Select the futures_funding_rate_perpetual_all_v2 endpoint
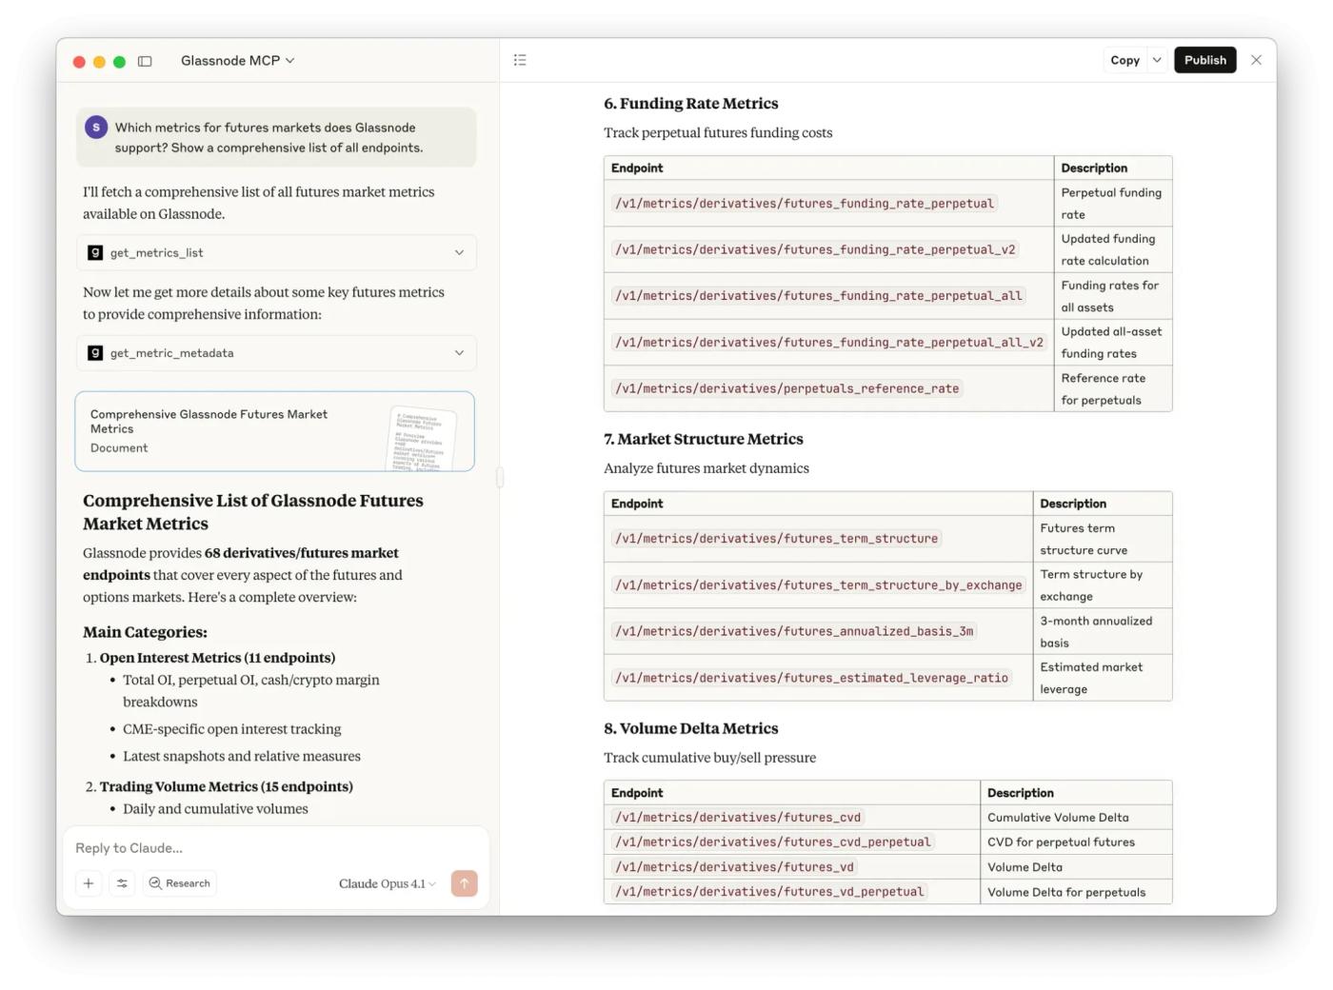 pyautogui.click(x=829, y=343)
